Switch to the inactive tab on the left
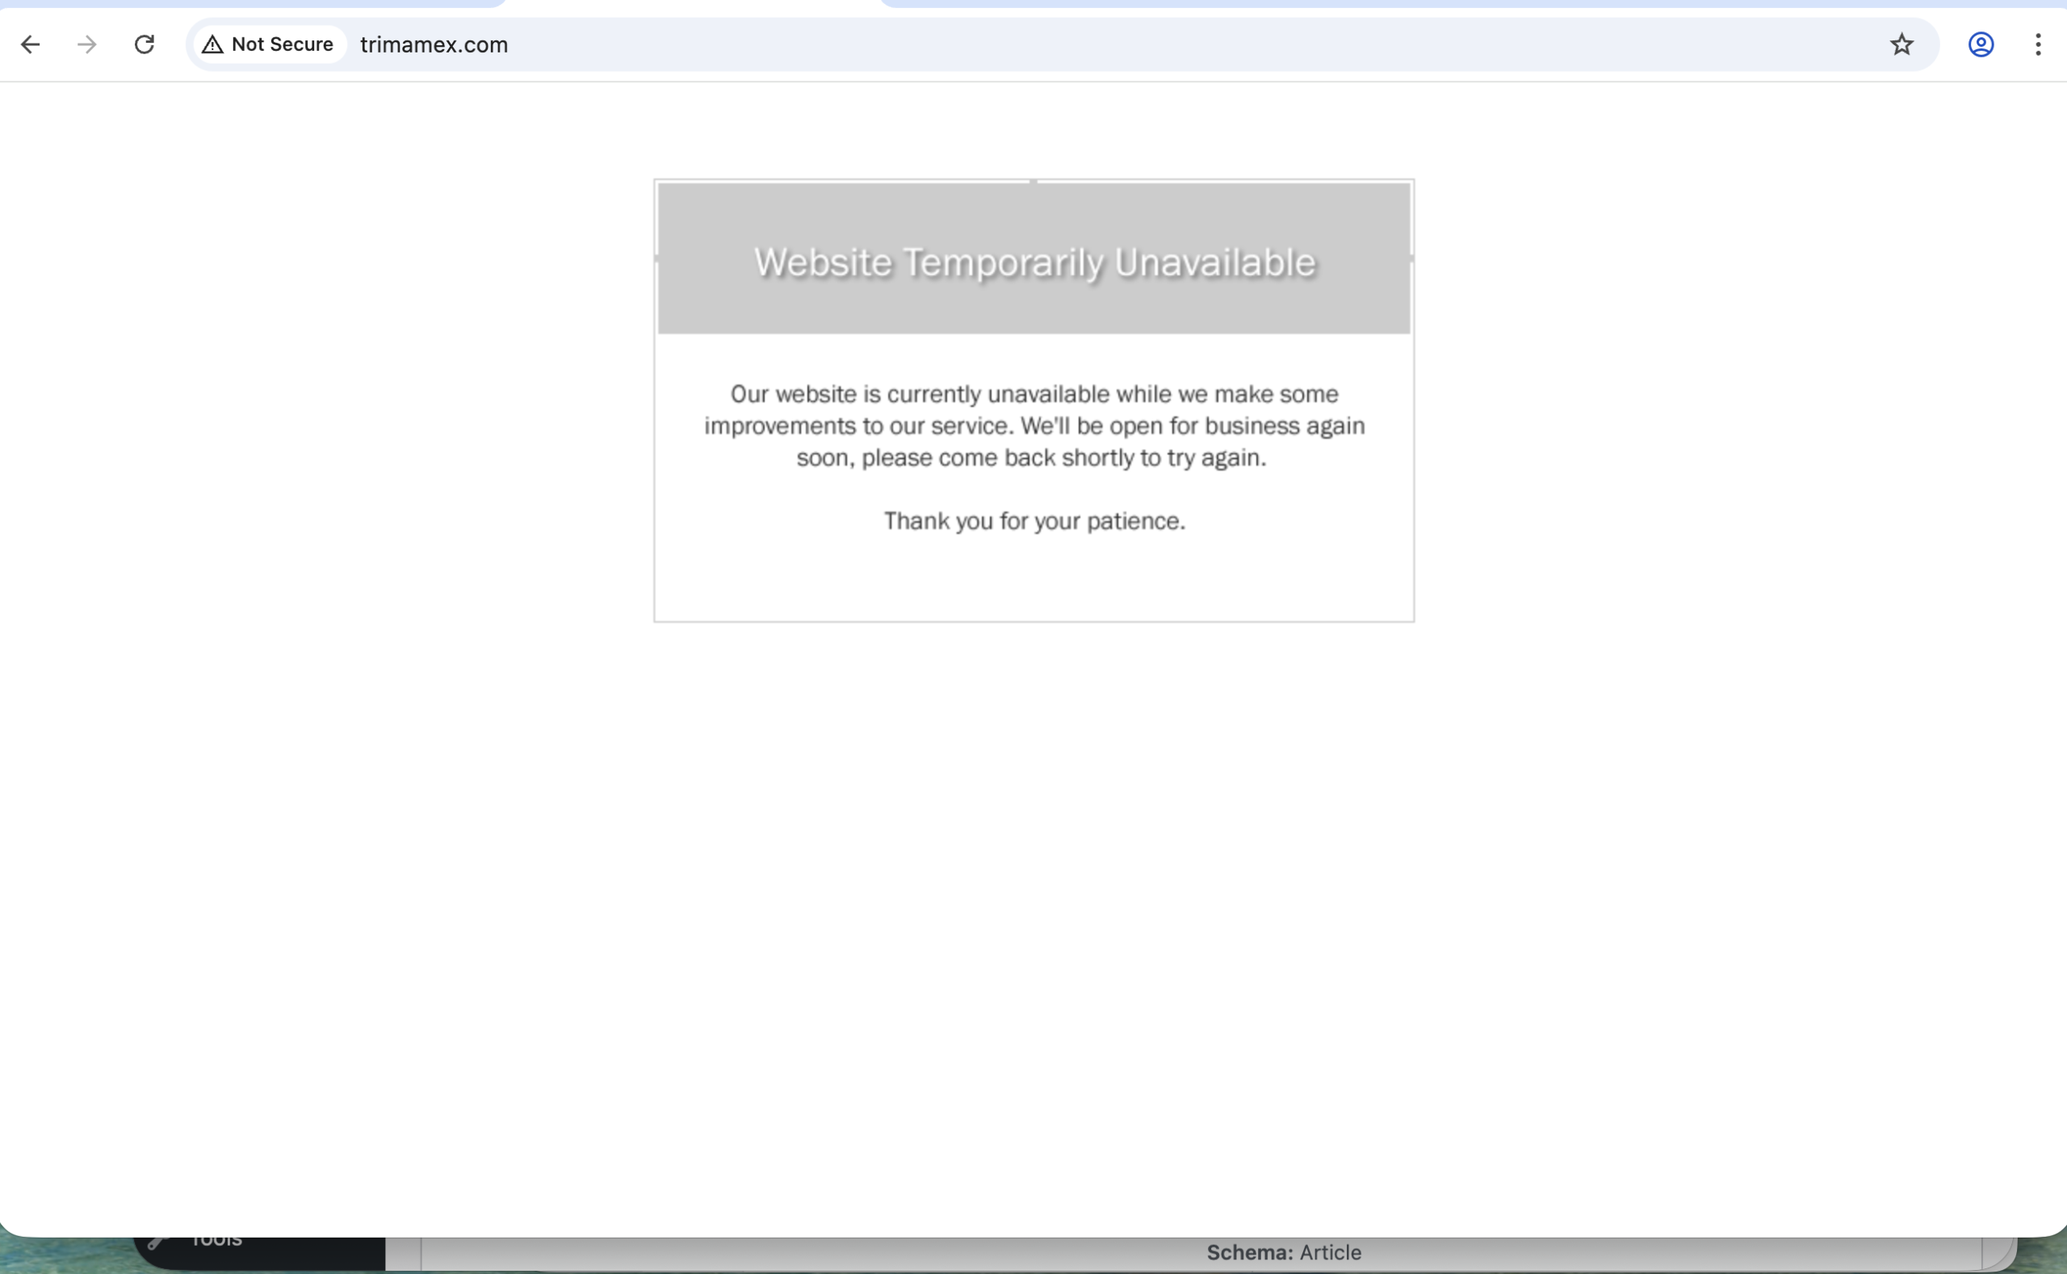The height and width of the screenshot is (1274, 2067). click(253, 3)
